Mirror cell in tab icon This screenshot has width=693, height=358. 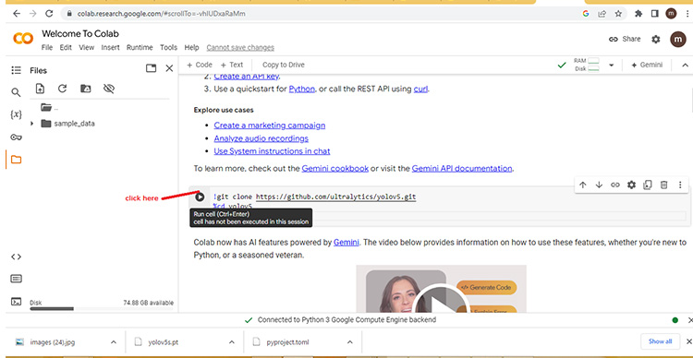(x=648, y=185)
